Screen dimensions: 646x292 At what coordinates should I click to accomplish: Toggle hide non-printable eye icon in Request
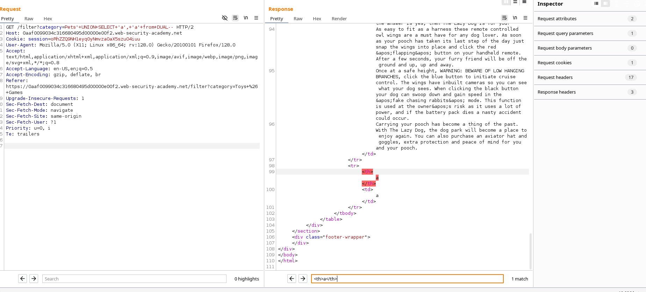[225, 18]
